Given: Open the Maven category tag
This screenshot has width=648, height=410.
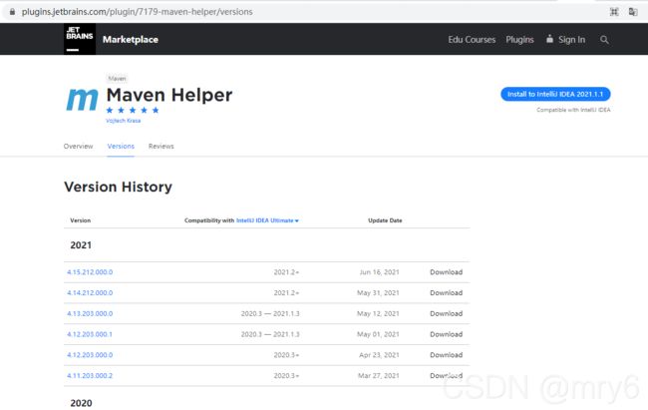Looking at the screenshot, I should pyautogui.click(x=117, y=78).
